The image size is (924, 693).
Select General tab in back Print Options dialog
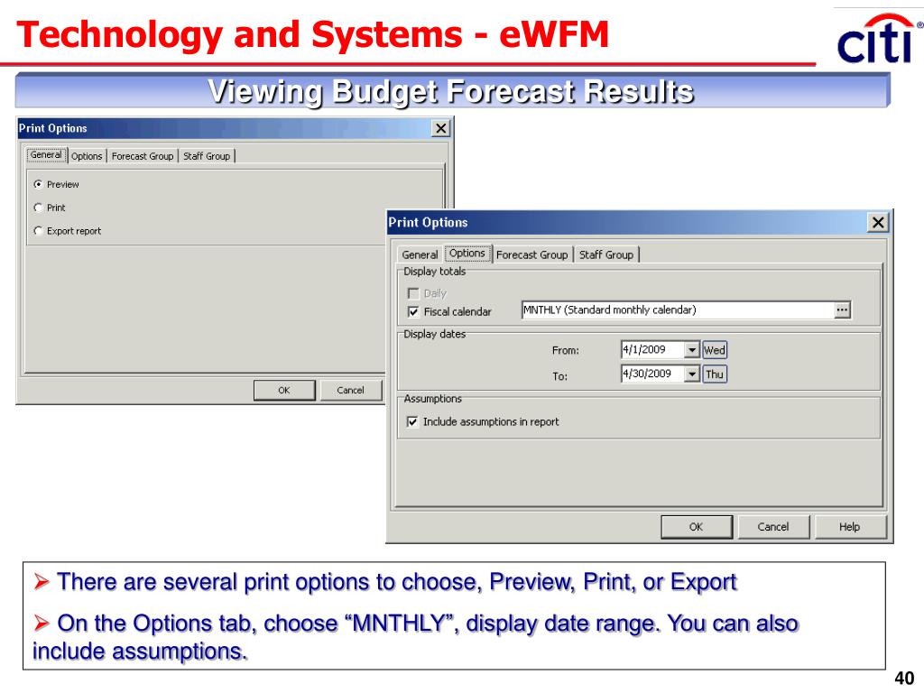tap(46, 155)
